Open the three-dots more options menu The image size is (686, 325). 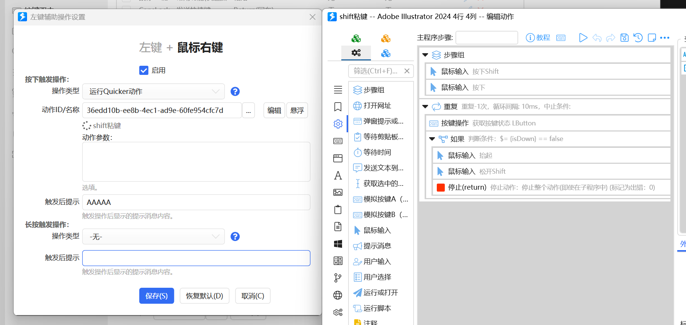click(665, 38)
